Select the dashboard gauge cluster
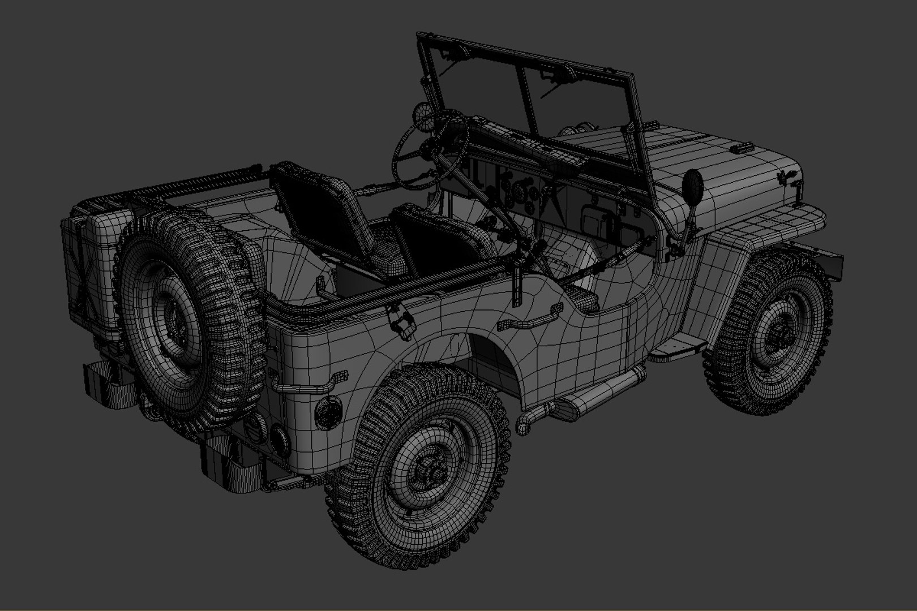The width and height of the screenshot is (917, 611). (520, 192)
